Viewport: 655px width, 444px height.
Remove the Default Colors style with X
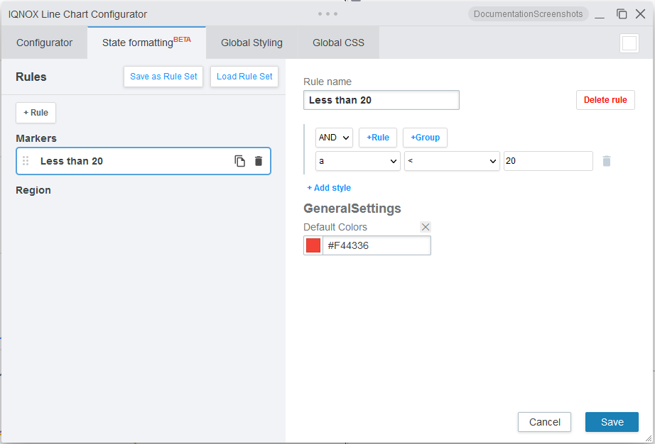[x=425, y=227]
